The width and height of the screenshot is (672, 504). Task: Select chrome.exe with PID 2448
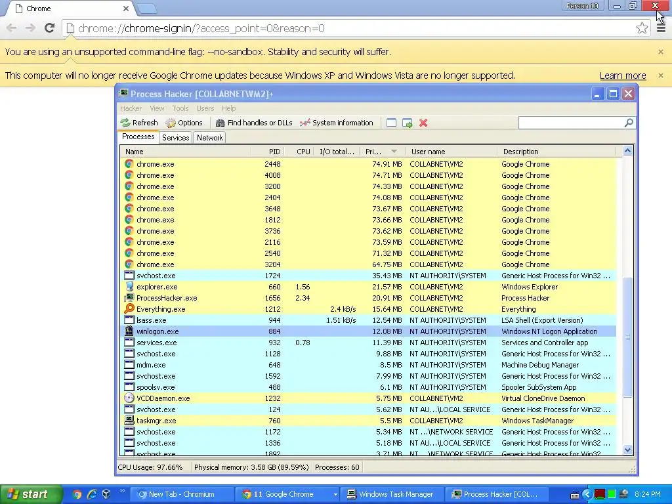coord(369,164)
